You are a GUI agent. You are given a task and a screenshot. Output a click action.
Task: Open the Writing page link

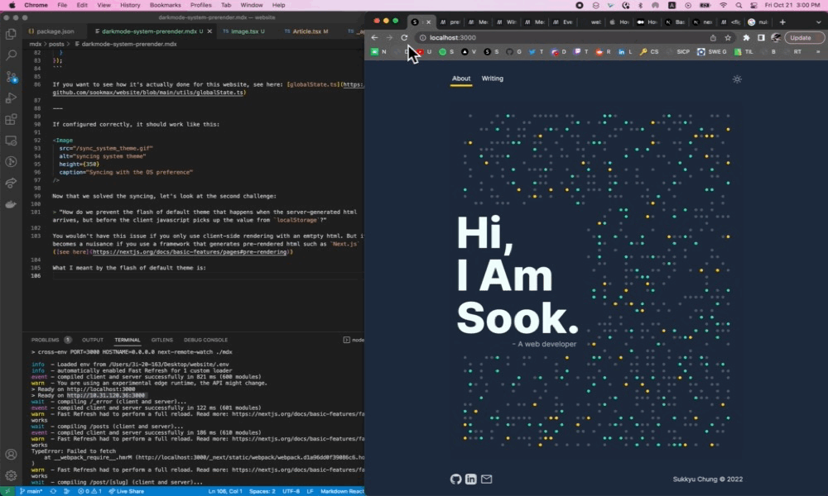[x=492, y=79]
